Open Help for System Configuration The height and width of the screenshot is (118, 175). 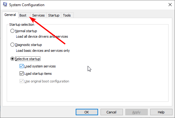pyautogui.click(x=161, y=112)
